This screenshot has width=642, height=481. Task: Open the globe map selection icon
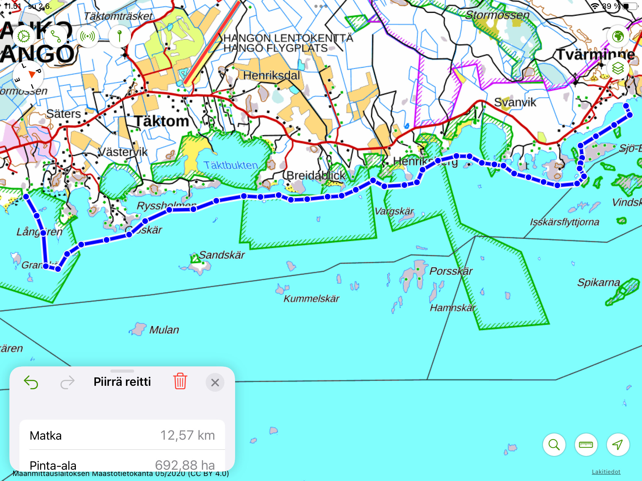click(618, 36)
